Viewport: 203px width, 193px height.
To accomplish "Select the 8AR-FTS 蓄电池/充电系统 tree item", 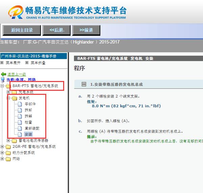I will click(35, 86).
